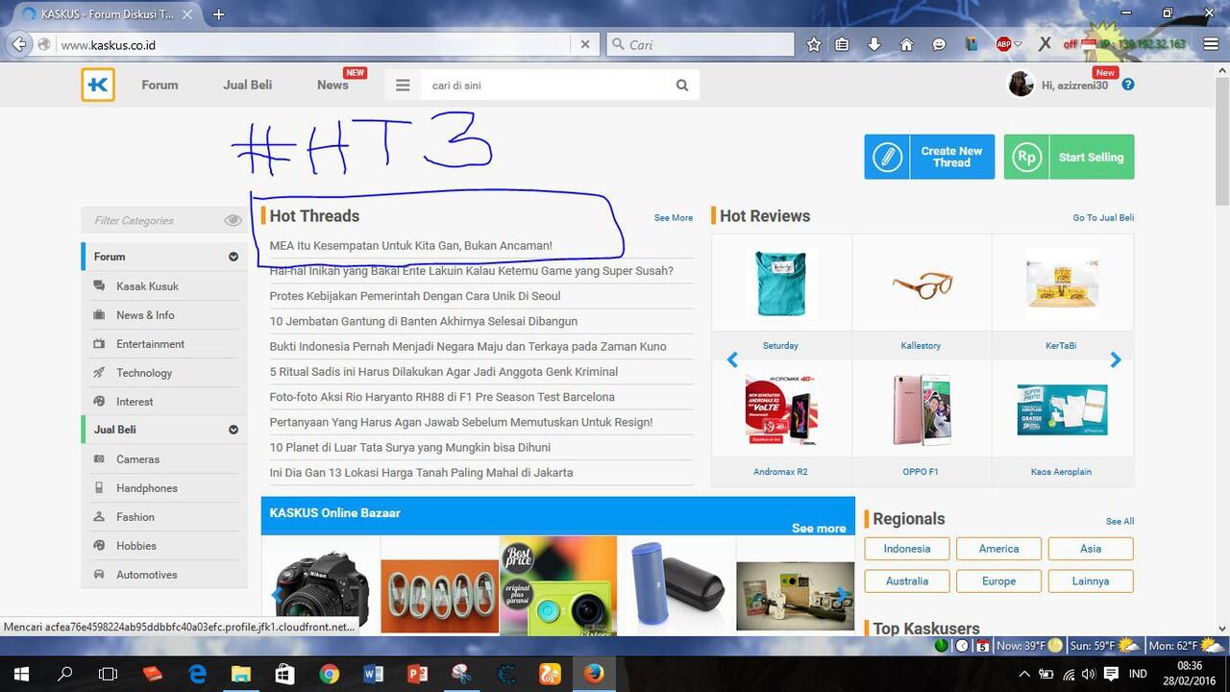Click Create New Thread button
Screen dimensions: 1230x692
[929, 157]
